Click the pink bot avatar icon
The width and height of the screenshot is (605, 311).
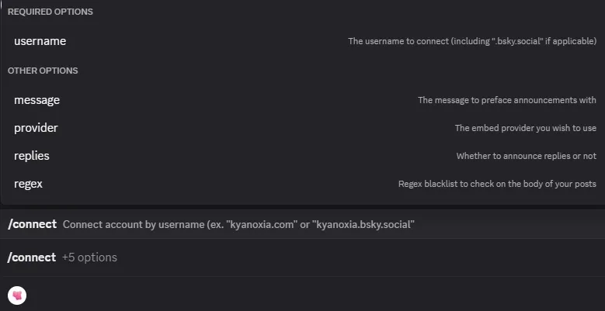[17, 295]
